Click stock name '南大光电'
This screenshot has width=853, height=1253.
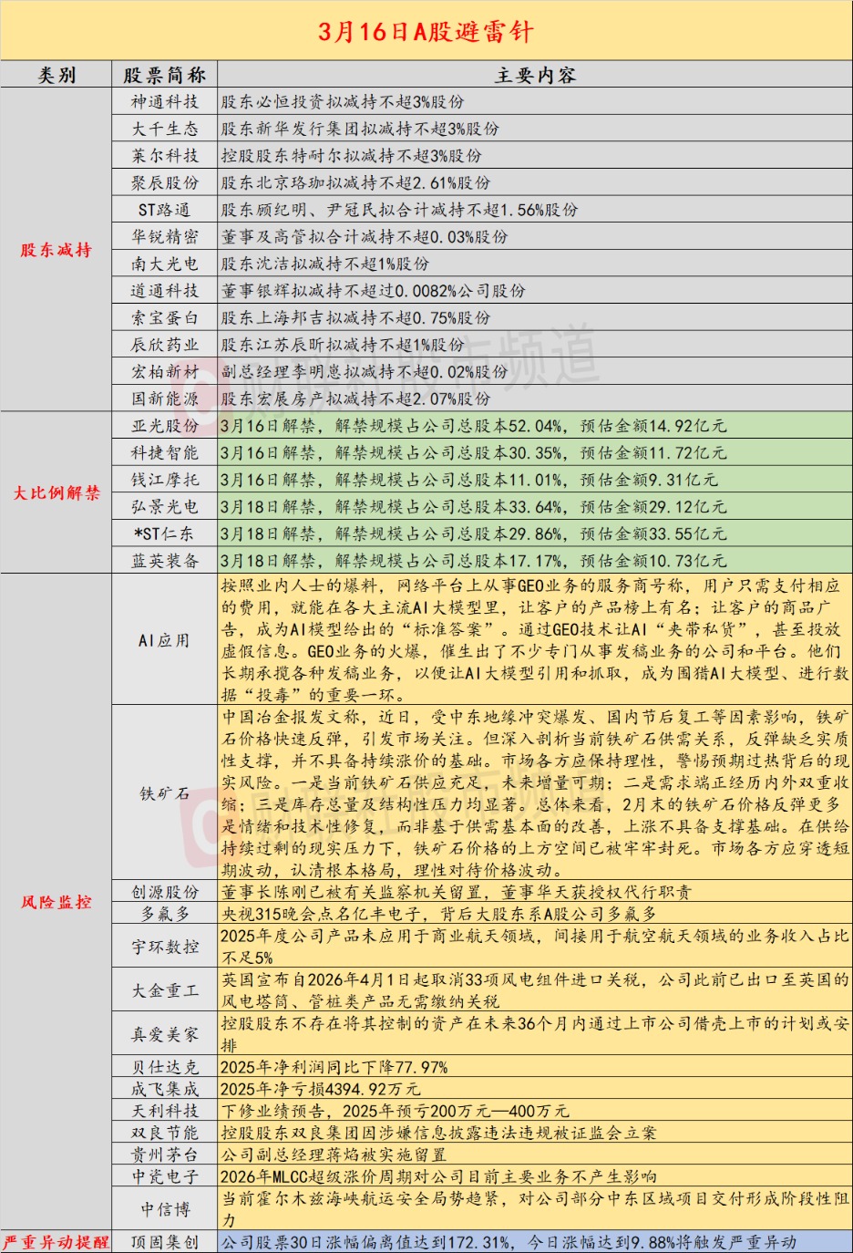tap(164, 264)
